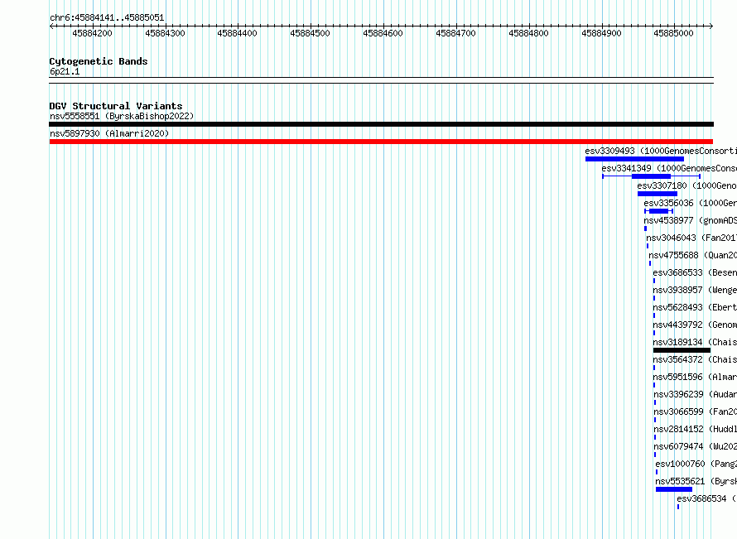Open the nsv4755688 variant label
This screenshot has width=737, height=539.
693,255
